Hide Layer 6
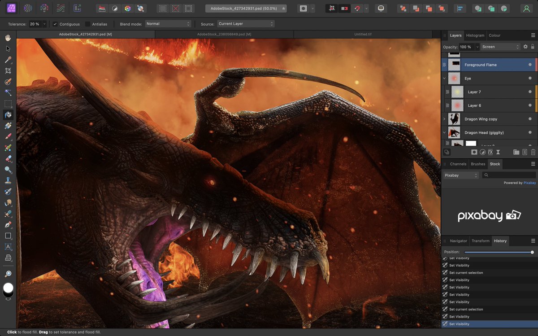 point(530,105)
